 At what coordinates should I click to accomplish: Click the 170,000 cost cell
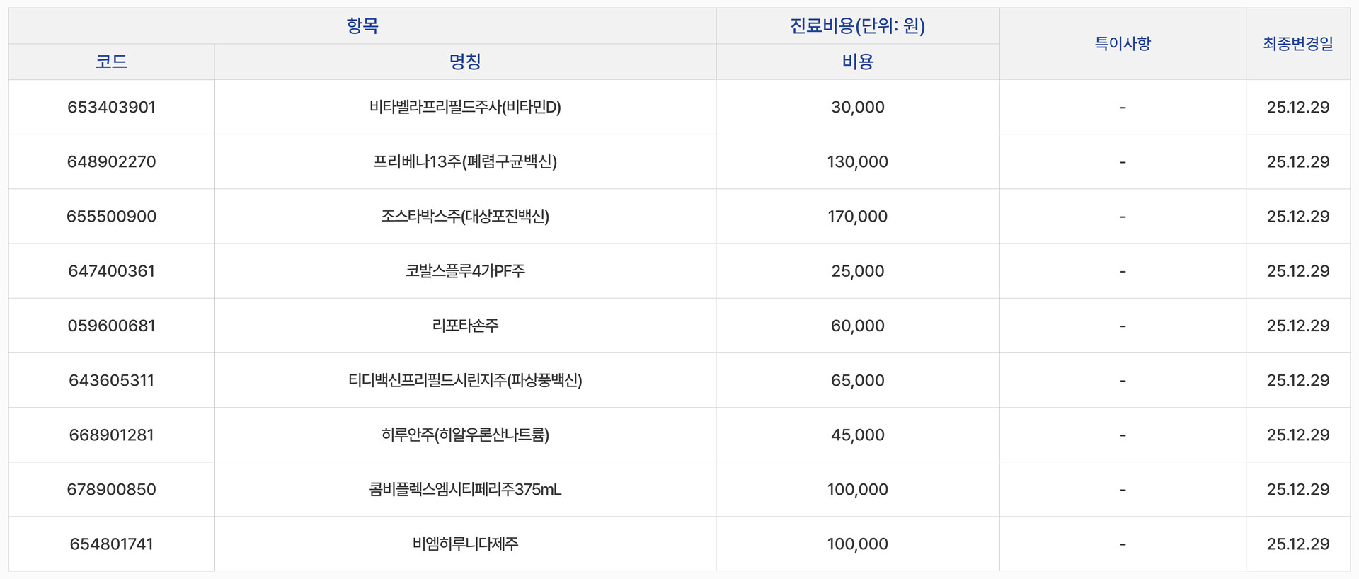(x=857, y=216)
